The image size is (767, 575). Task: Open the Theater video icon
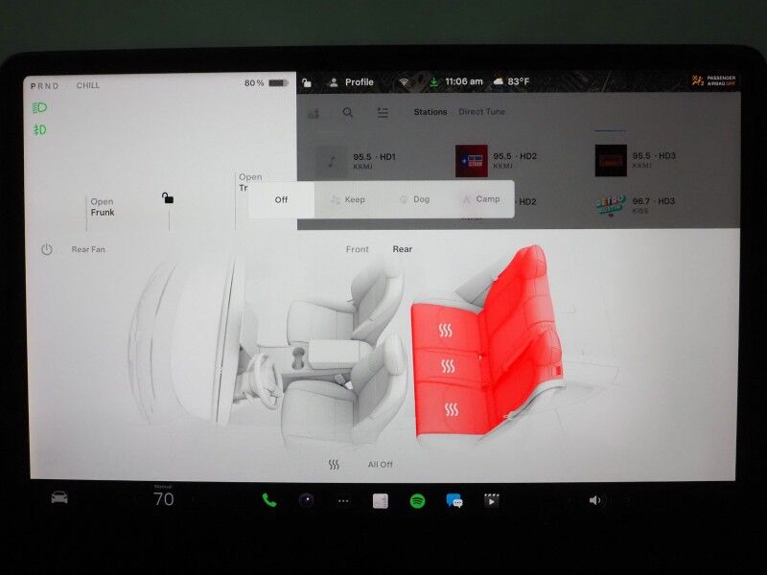point(492,500)
